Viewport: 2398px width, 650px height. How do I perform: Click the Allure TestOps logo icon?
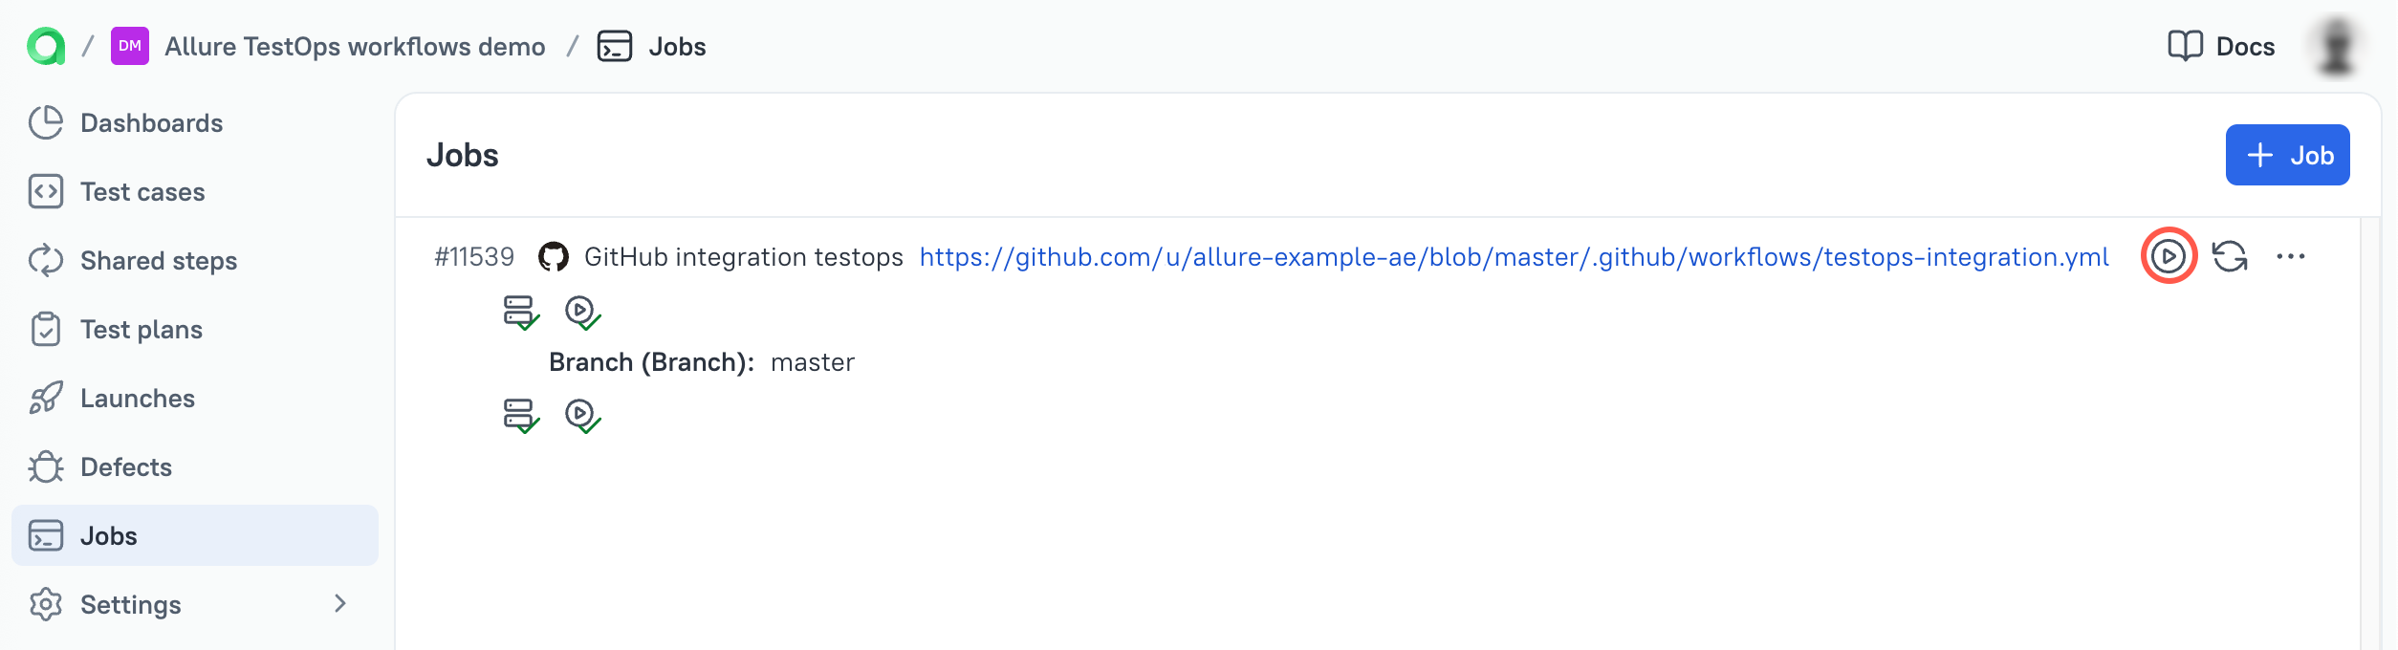[46, 46]
